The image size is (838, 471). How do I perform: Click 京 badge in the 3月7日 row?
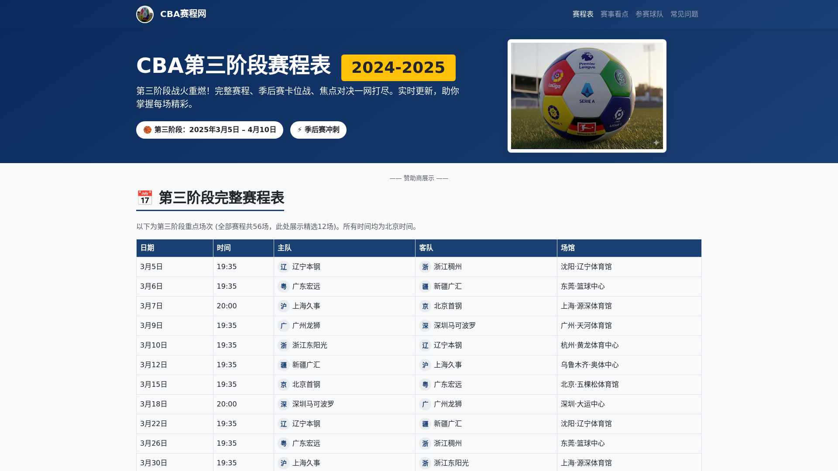pyautogui.click(x=425, y=306)
